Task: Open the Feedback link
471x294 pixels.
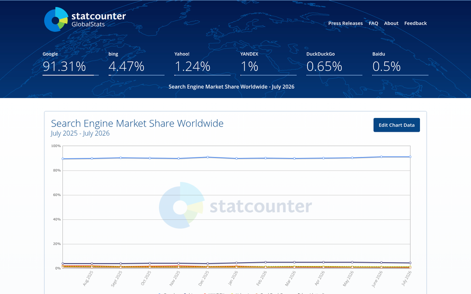Action: (415, 23)
